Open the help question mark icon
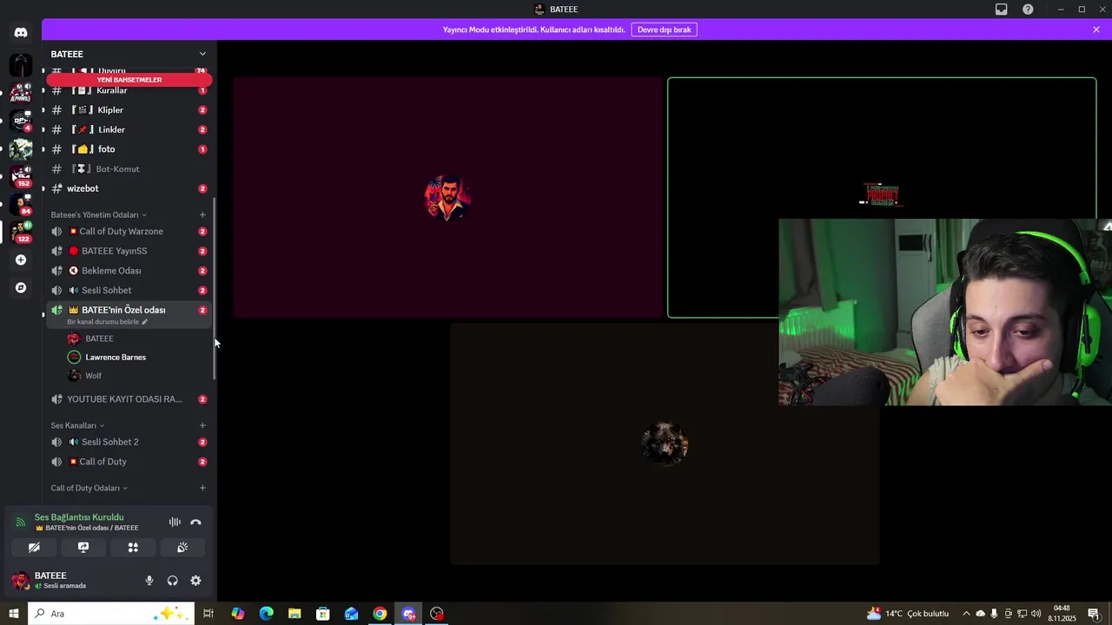Viewport: 1112px width, 625px height. tap(1028, 10)
